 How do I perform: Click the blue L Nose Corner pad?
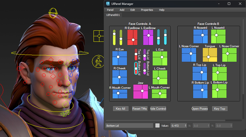(x=189, y=55)
